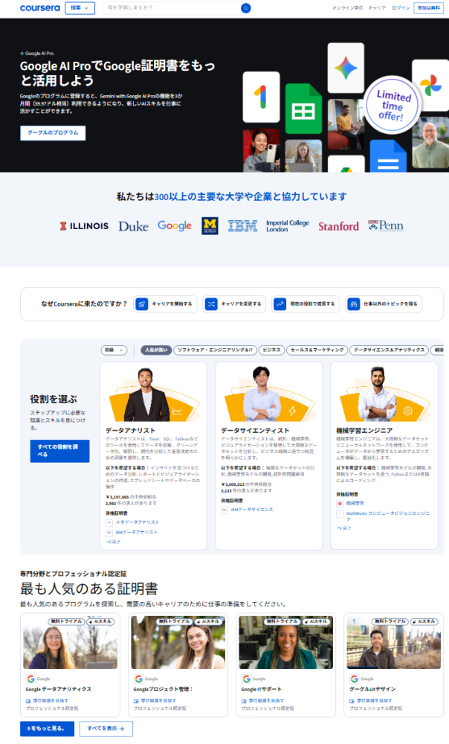The height and width of the screenshot is (744, 449).
Task: Click the ログイン login link
Action: point(401,8)
